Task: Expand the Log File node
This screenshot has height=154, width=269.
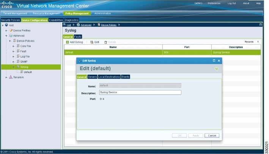Action: click(x=13, y=56)
